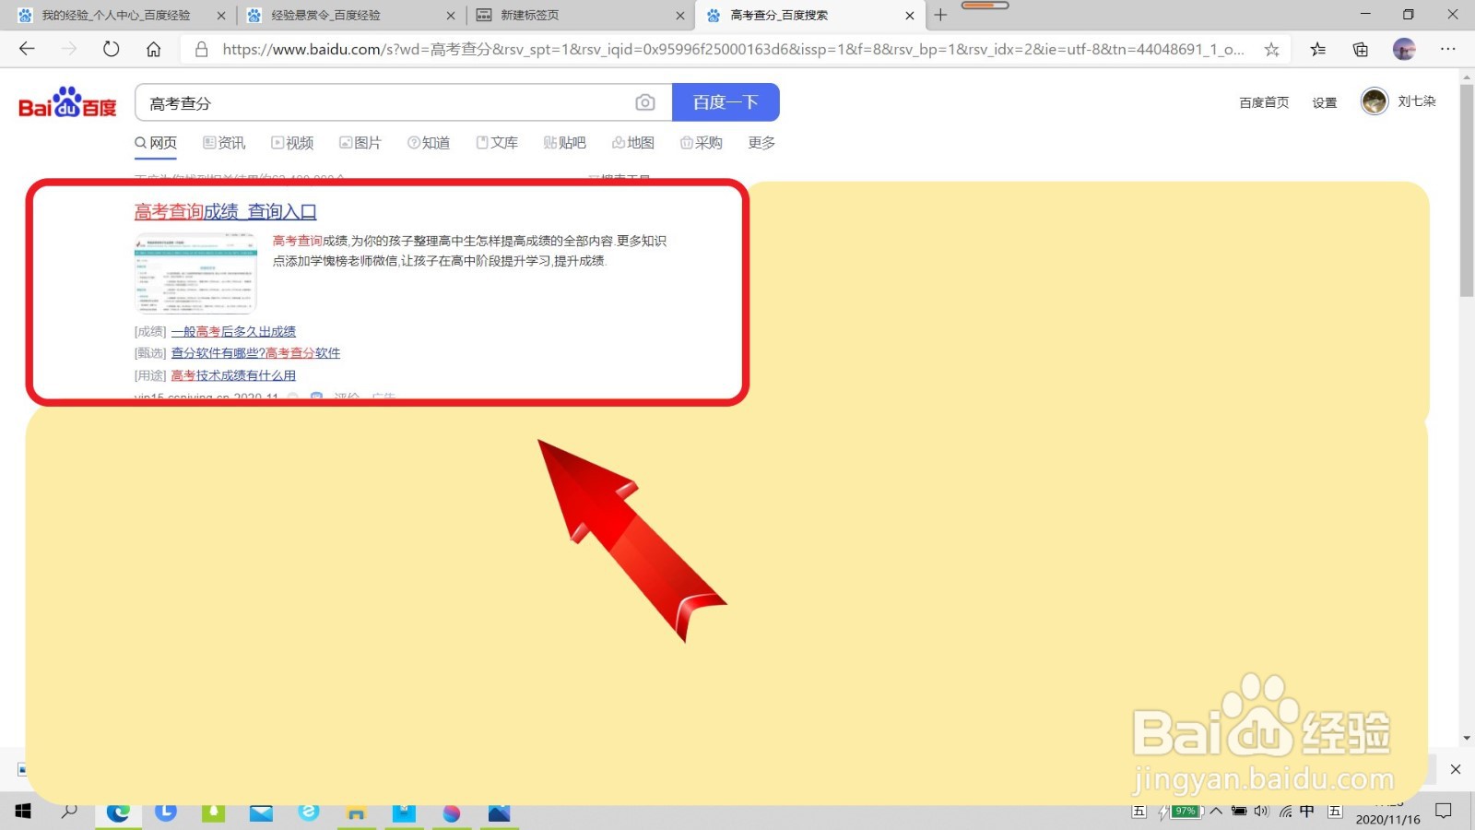Click the camera image search icon
Screen dimensions: 1475x830
click(x=645, y=102)
